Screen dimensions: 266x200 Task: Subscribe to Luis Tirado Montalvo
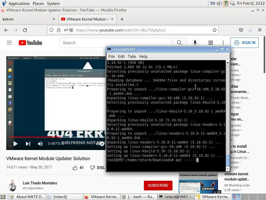(158, 185)
